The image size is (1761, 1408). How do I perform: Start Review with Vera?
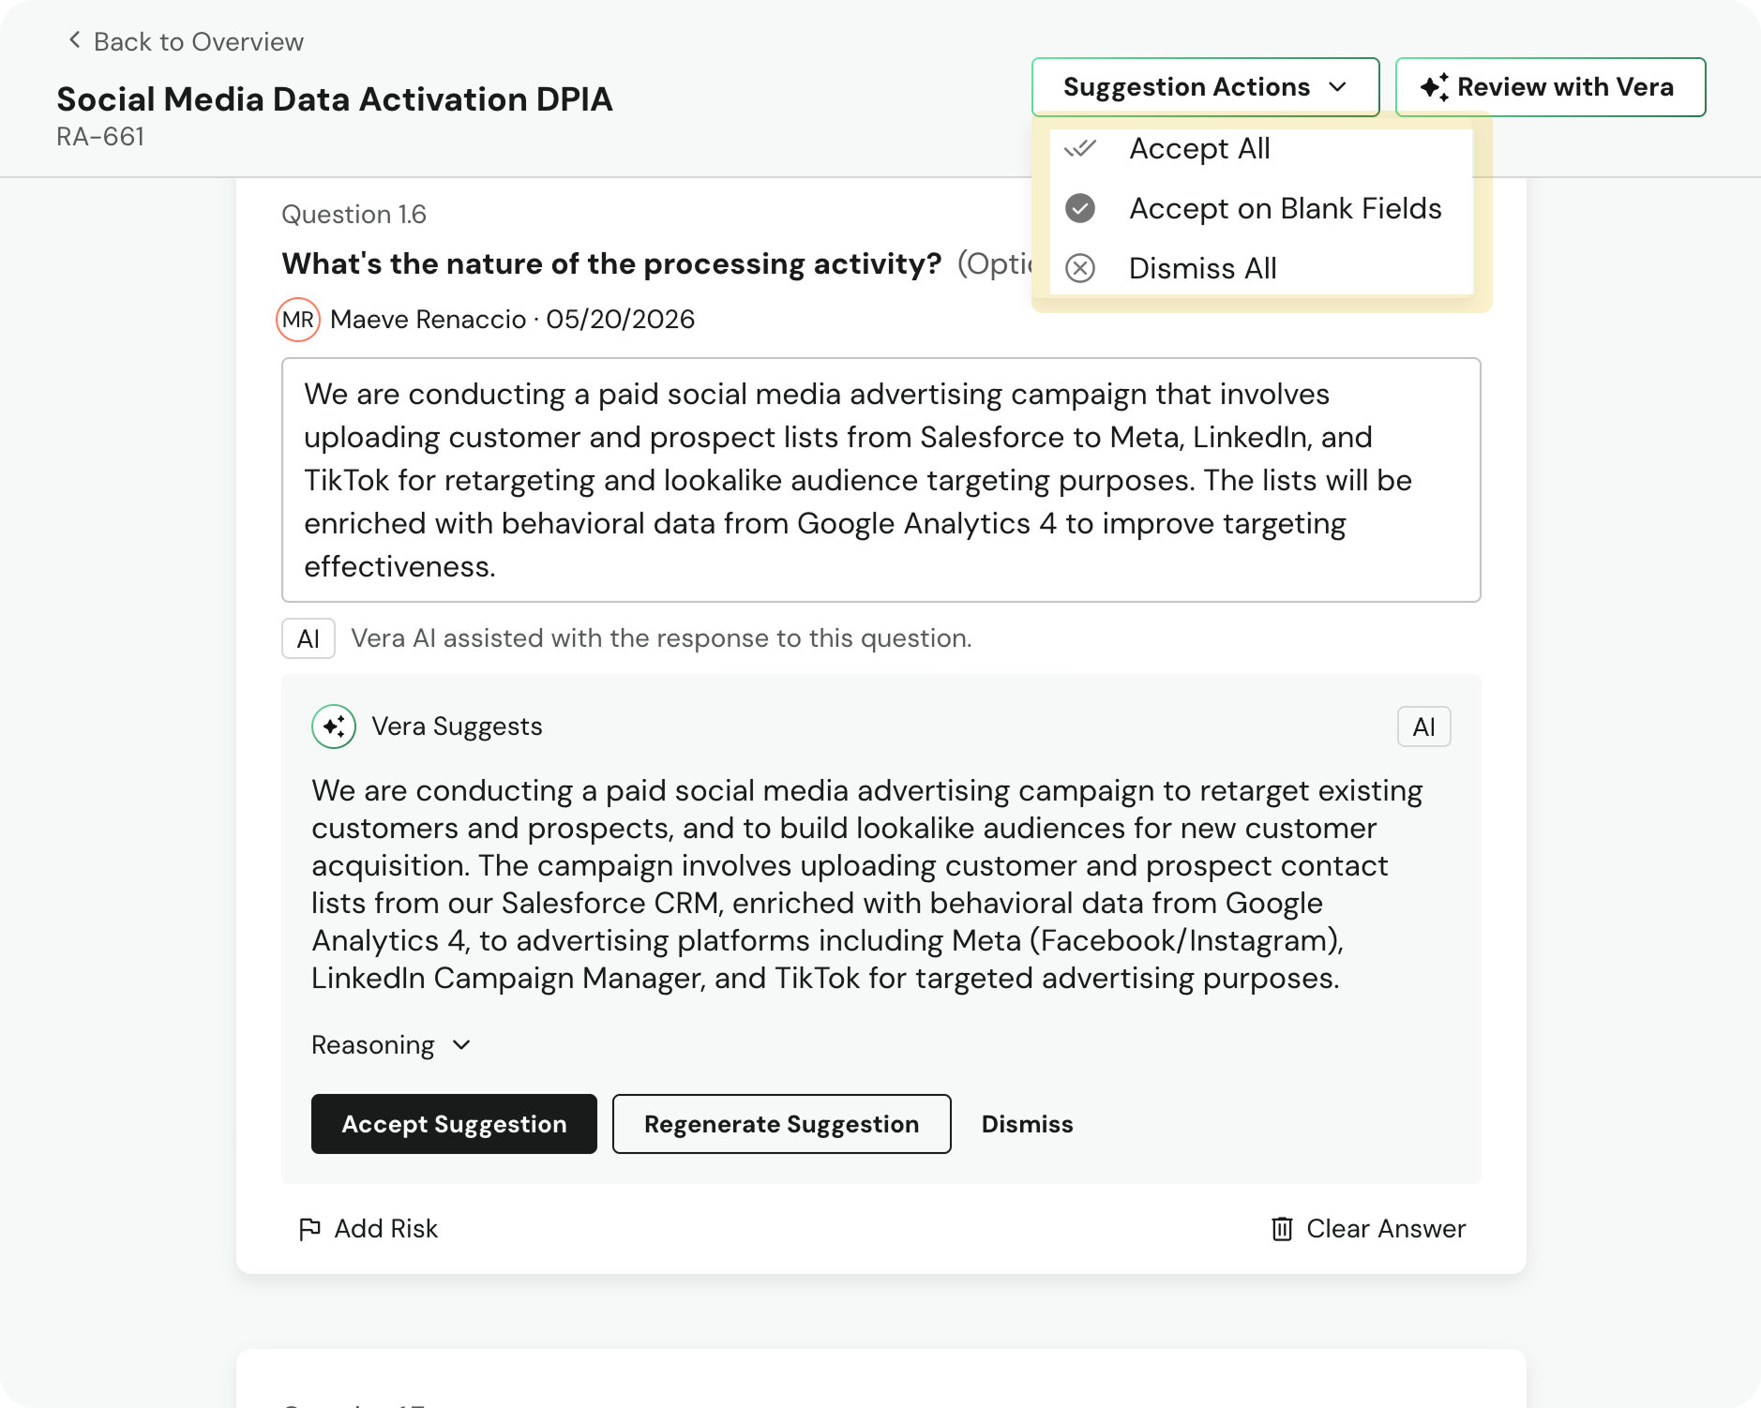pyautogui.click(x=1550, y=87)
